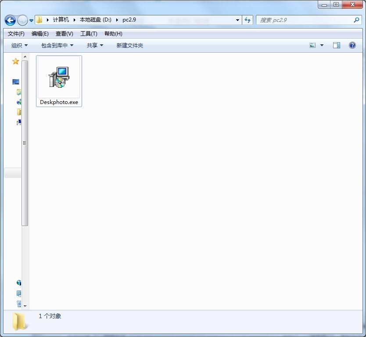Open Help via the blue question mark
Image resolution: width=366 pixels, height=337 pixels.
(352, 45)
